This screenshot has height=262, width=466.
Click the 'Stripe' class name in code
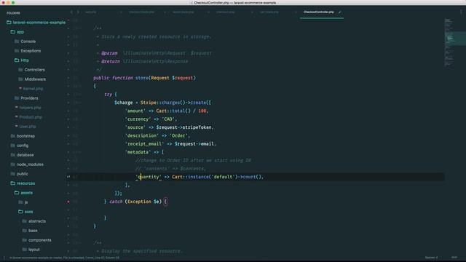click(149, 103)
